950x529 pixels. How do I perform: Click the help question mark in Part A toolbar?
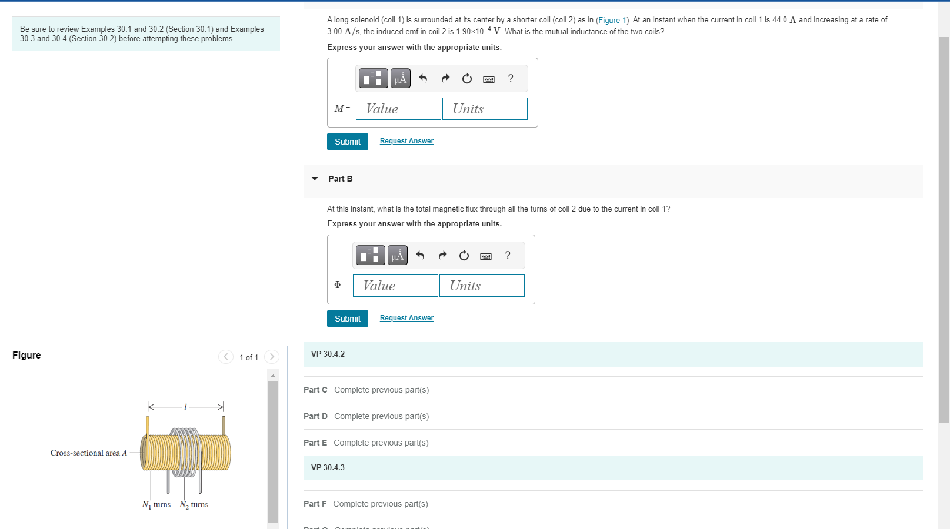click(510, 78)
